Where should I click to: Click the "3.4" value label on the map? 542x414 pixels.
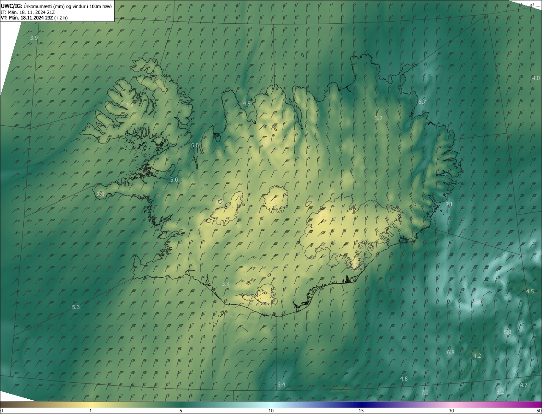[226, 284]
